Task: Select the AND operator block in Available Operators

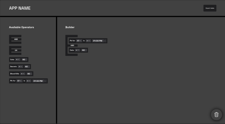Action: [x=15, y=39]
